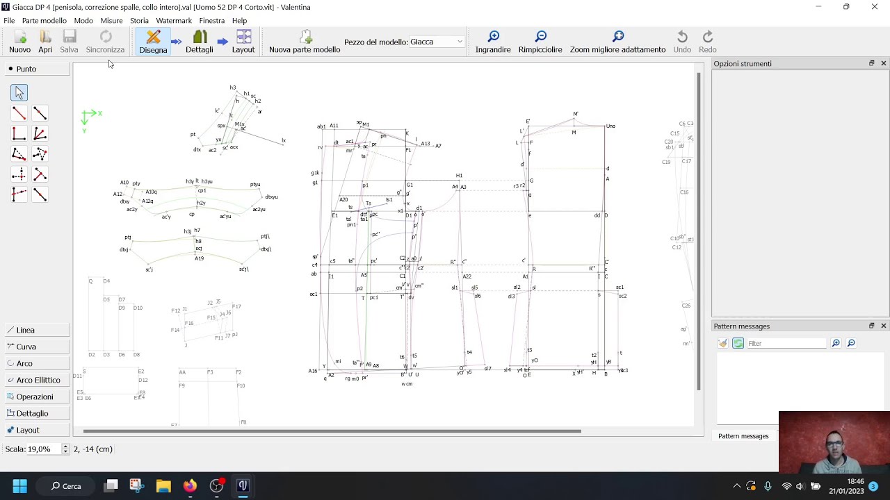Click the Redo toolbar icon

708,42
